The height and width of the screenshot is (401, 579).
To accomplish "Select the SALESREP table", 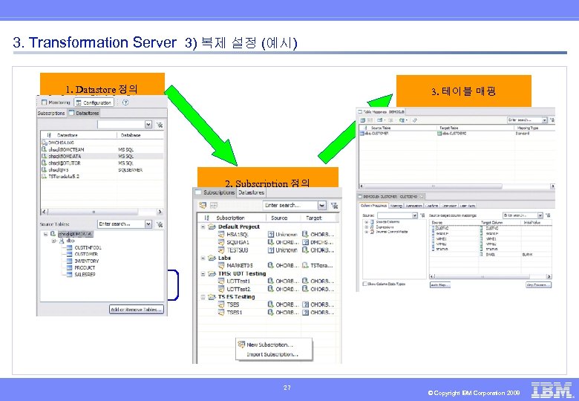I will pyautogui.click(x=81, y=274).
